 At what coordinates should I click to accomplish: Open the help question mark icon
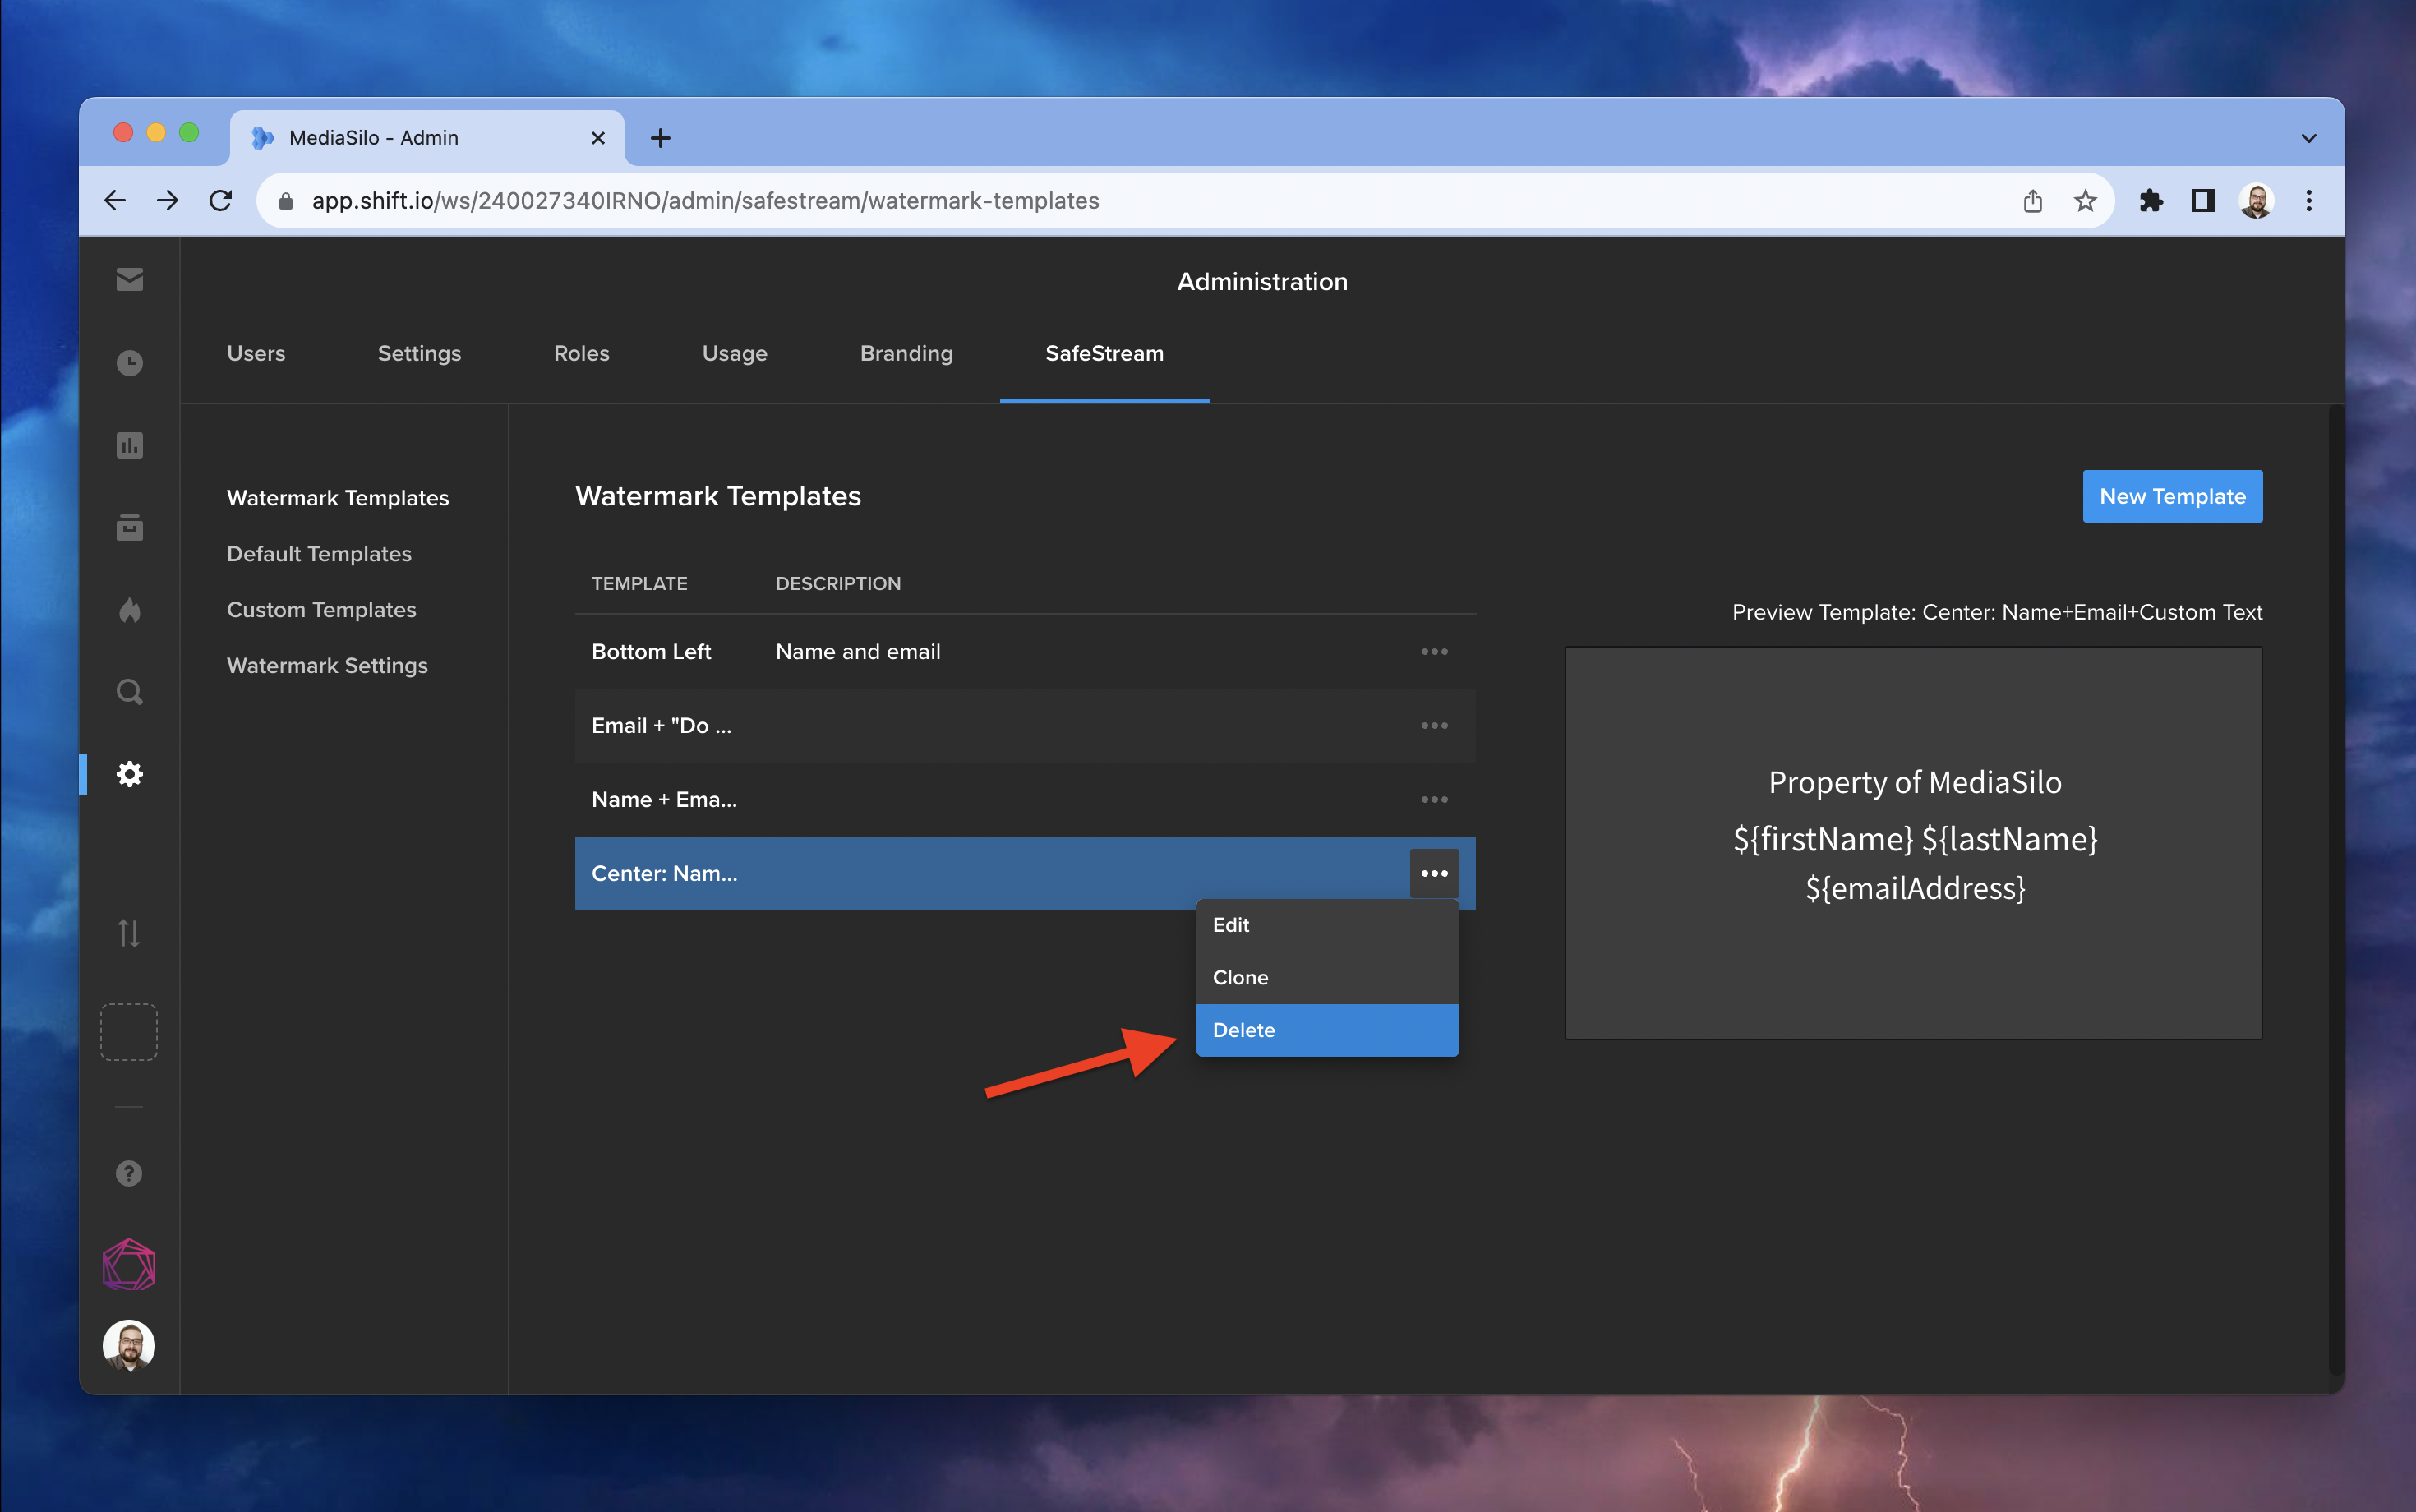(129, 1173)
